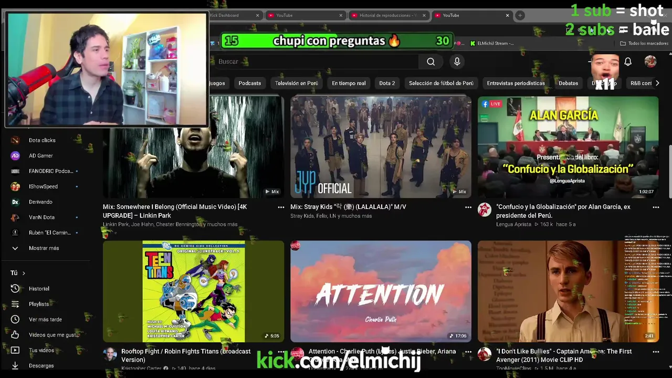
Task: Open options for Stray Kids mix
Action: tap(468, 207)
